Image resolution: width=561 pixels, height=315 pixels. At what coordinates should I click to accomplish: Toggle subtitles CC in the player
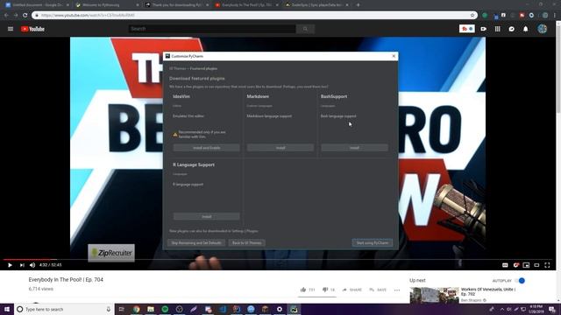point(505,265)
